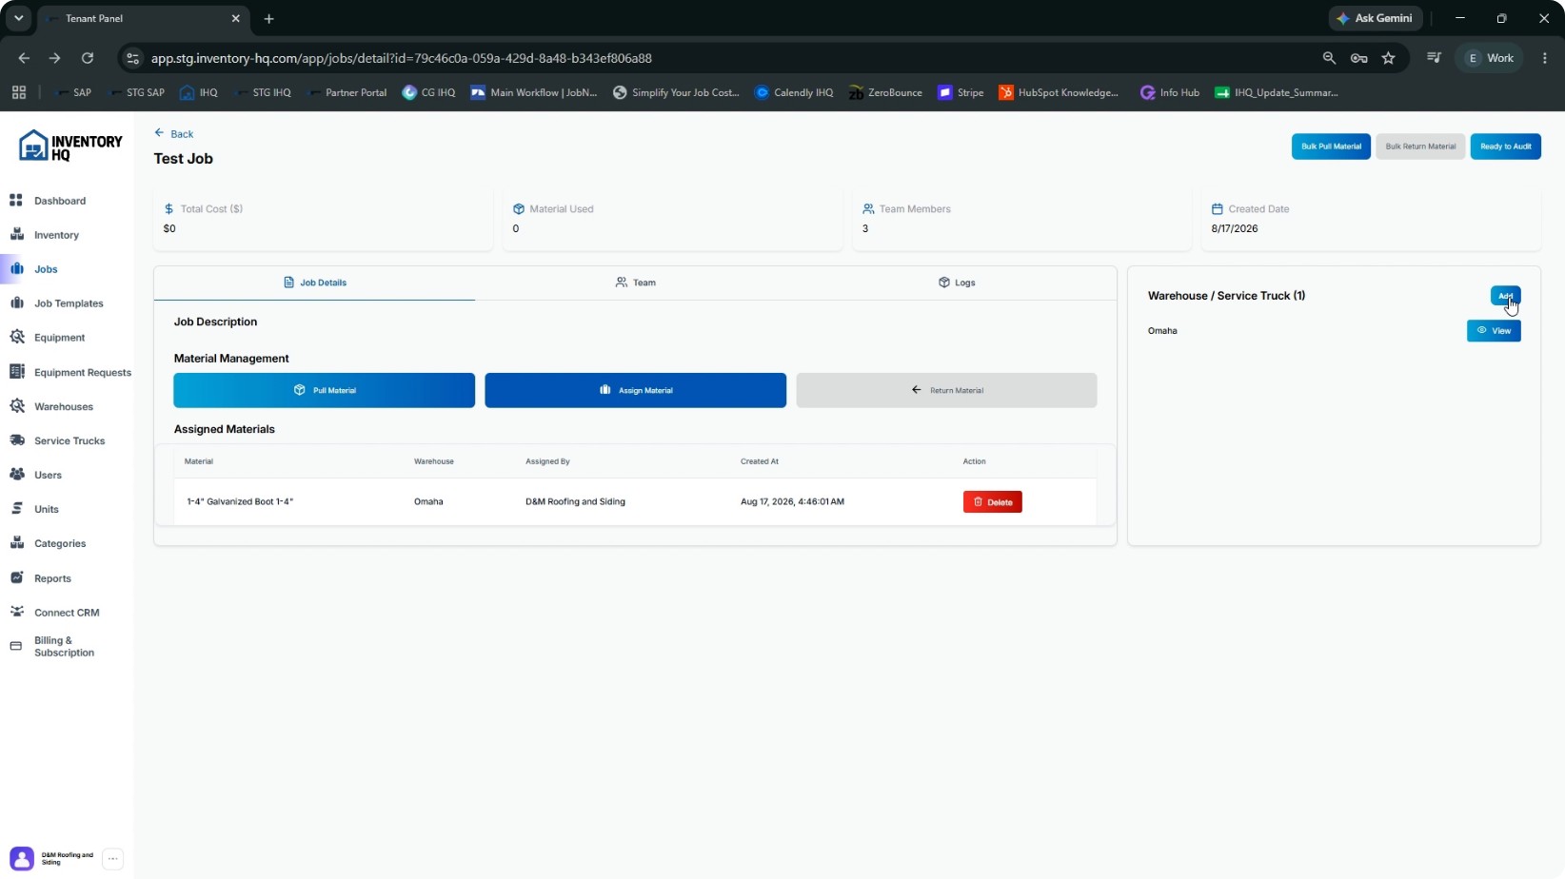Click the Total Cost card

[x=324, y=219]
